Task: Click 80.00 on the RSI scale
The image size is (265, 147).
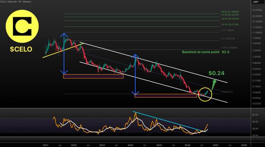Action: point(255,115)
